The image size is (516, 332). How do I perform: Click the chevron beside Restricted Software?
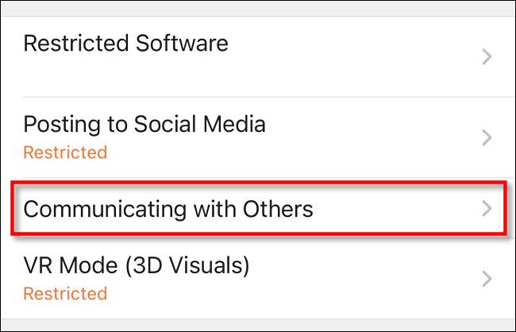point(487,57)
